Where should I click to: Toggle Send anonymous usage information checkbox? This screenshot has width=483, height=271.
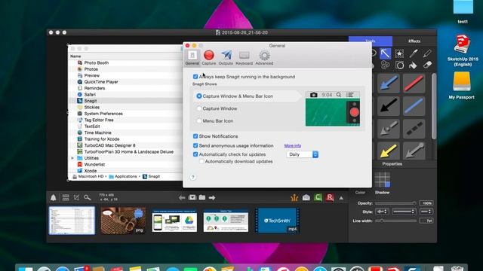(x=195, y=145)
